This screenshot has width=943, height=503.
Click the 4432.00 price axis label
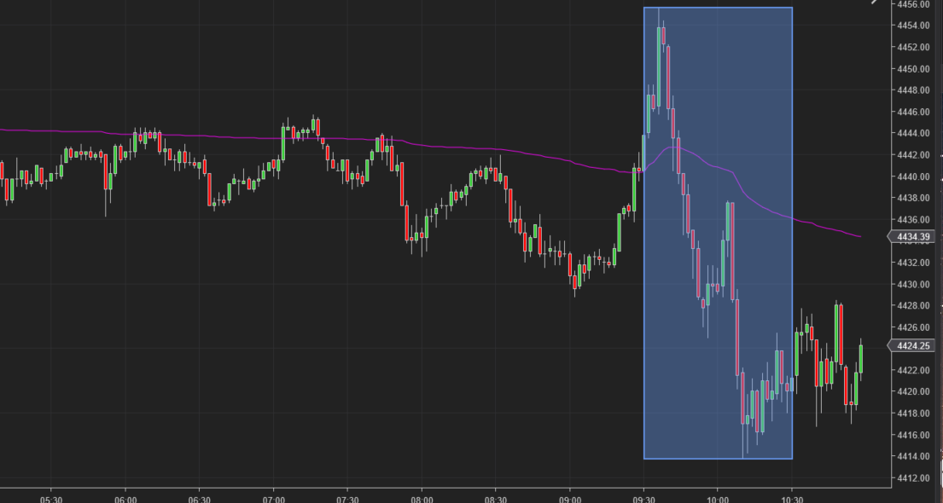913,262
